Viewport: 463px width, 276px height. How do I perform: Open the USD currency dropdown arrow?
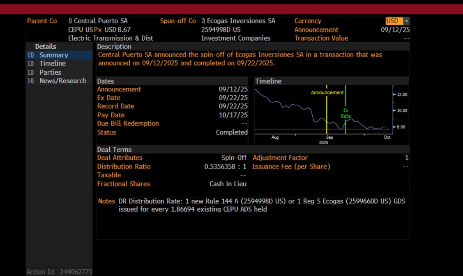pos(406,21)
